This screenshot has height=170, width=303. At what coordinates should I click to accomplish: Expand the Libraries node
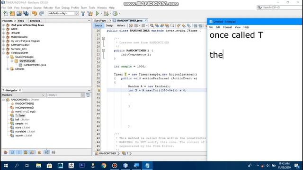[8, 69]
